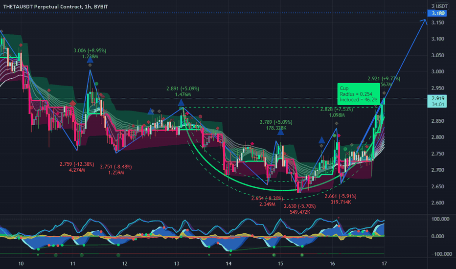Click date 13 on the time axis
The width and height of the screenshot is (456, 269).
177,264
